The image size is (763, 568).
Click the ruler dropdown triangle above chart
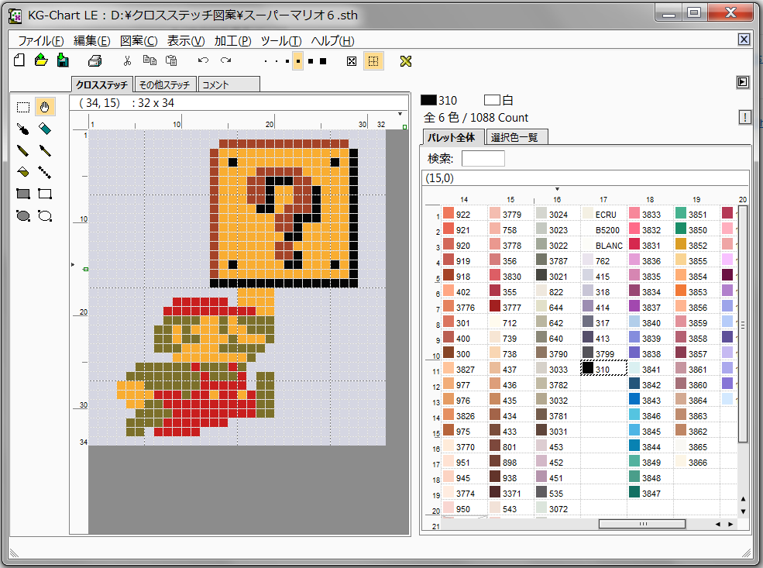tap(400, 115)
